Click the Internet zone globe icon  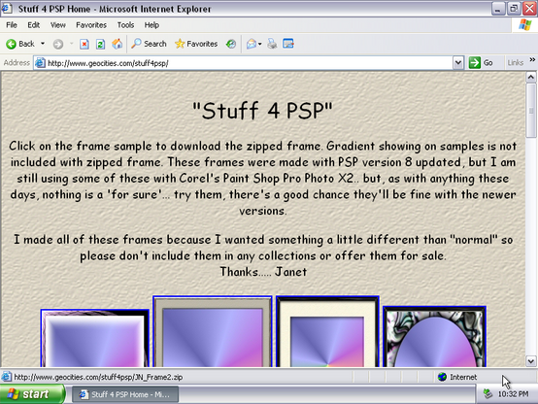click(x=442, y=377)
